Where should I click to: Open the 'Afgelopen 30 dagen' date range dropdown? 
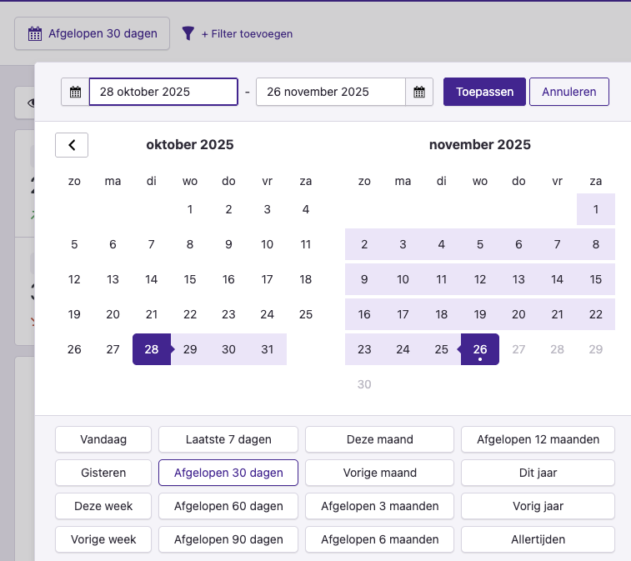point(92,33)
